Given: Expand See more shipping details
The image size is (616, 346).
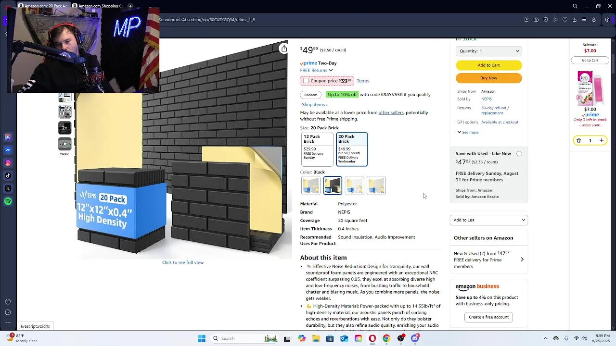Looking at the screenshot, I should tap(468, 132).
